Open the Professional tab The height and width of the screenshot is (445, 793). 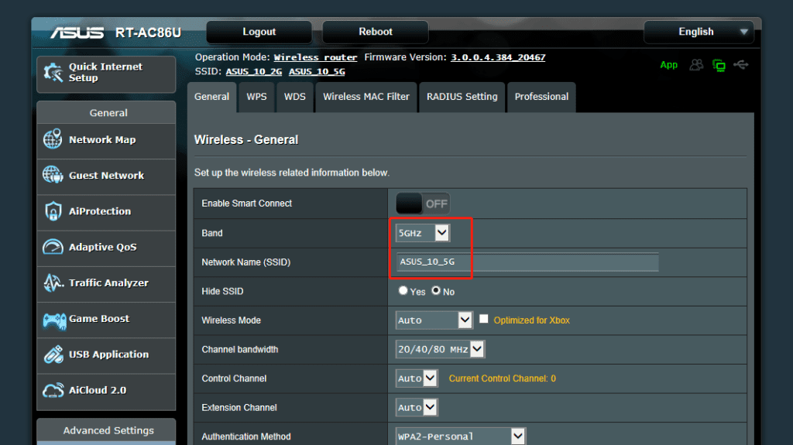click(541, 97)
